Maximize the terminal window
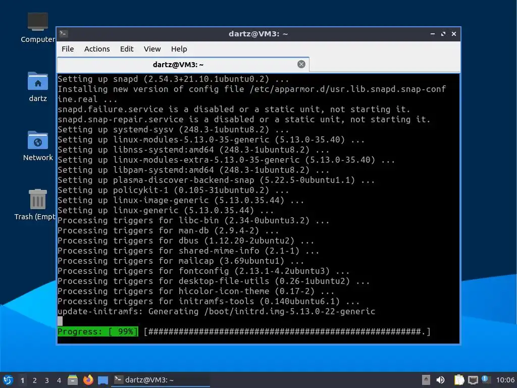517x388 pixels. point(443,34)
